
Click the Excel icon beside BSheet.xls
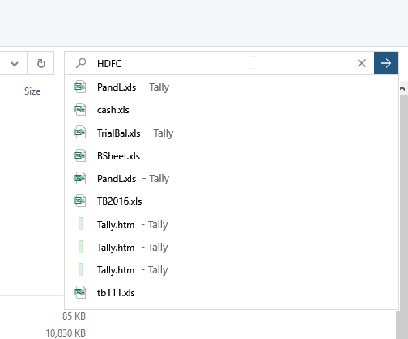80,155
